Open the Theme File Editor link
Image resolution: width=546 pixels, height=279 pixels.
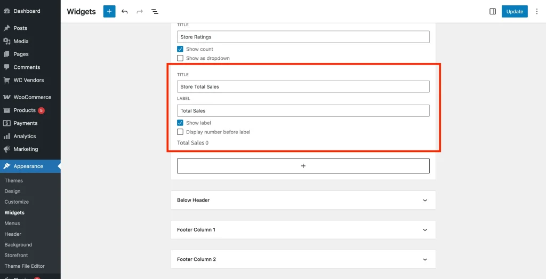[x=25, y=266]
